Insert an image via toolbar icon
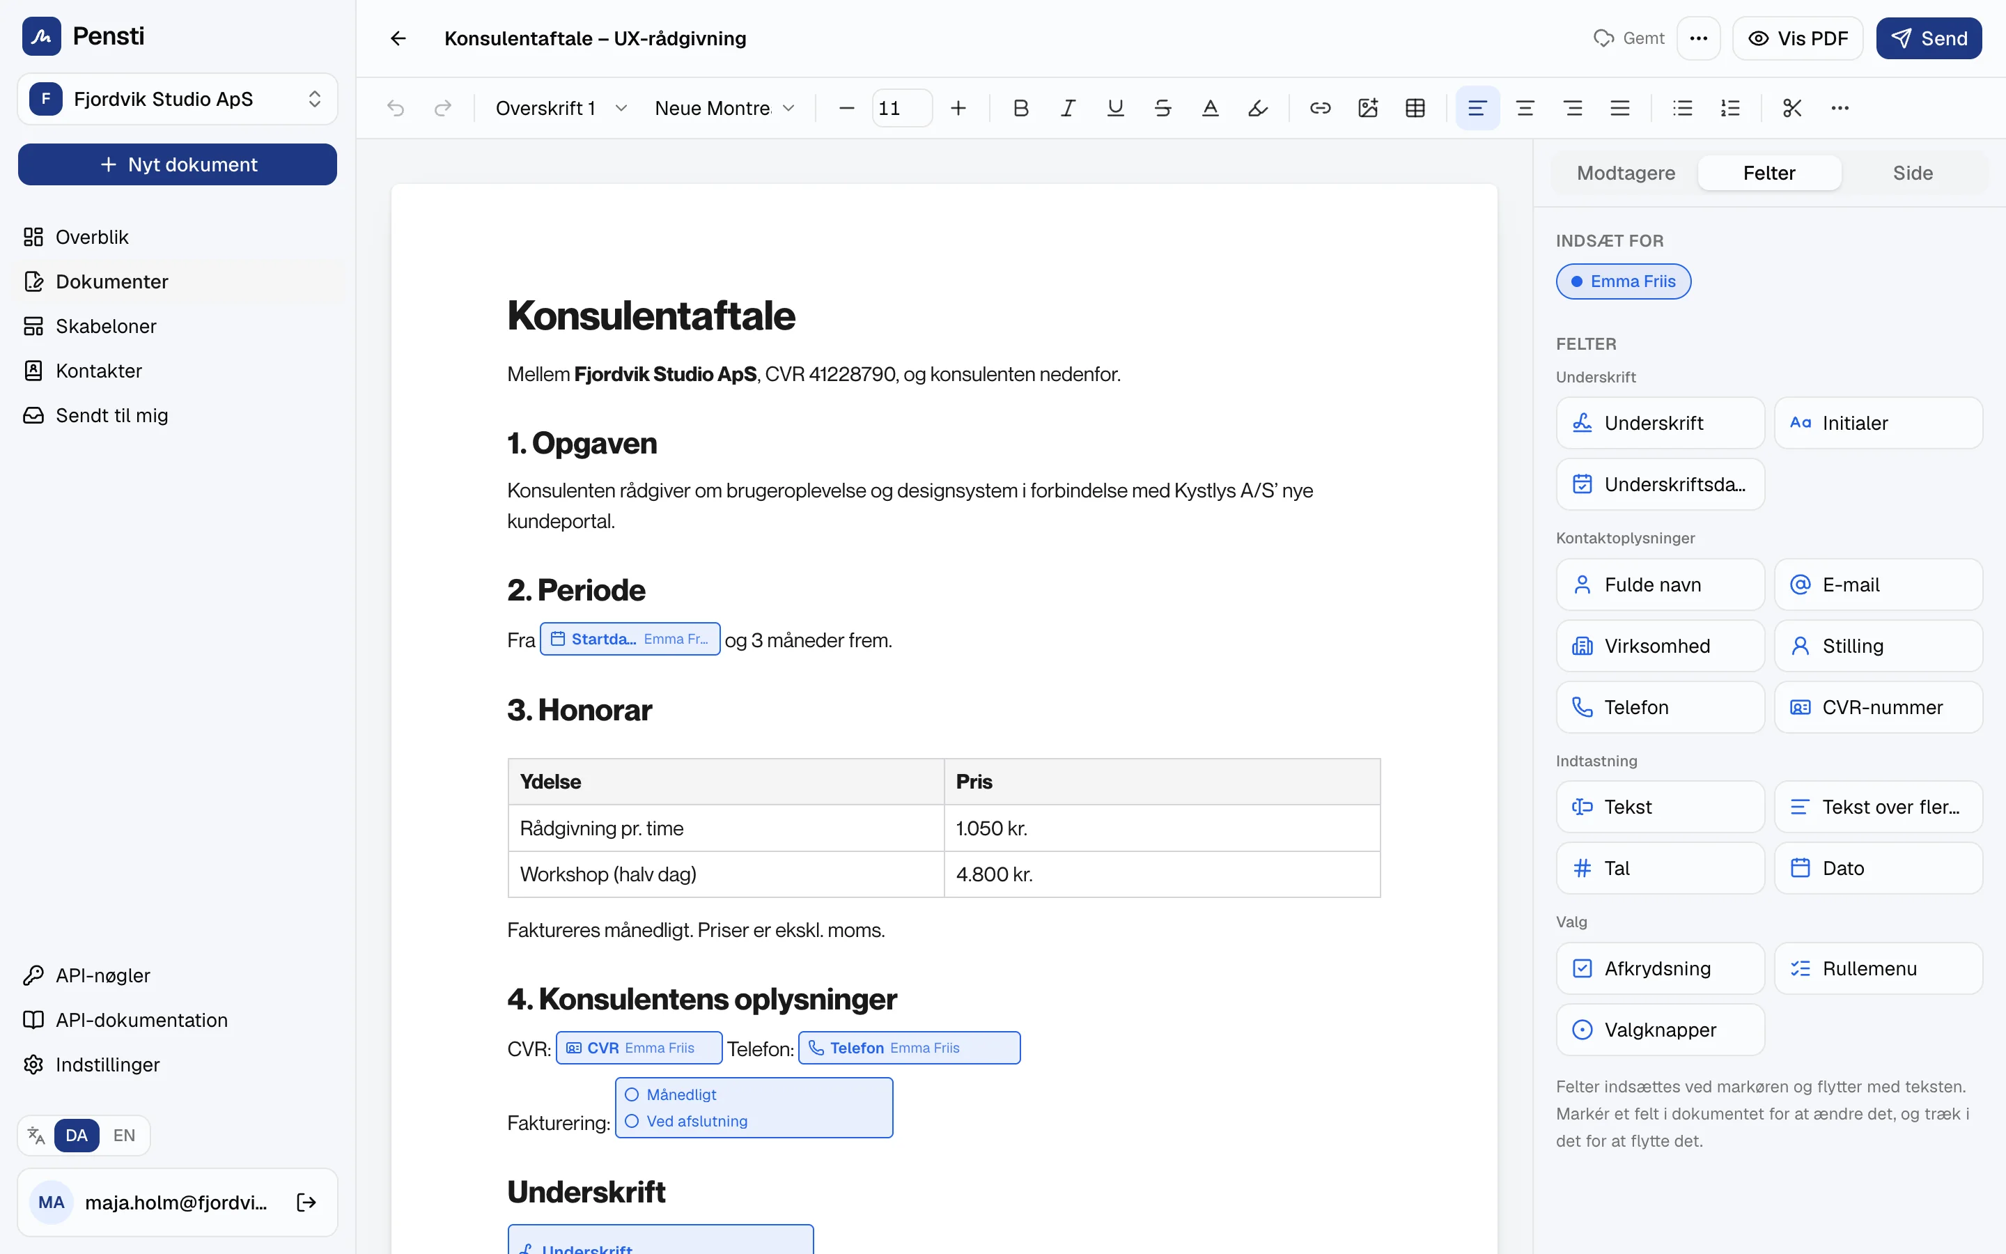 click(1368, 108)
